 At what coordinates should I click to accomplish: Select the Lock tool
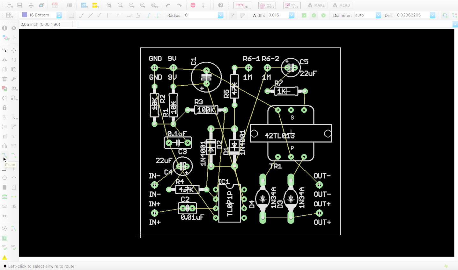[x=4, y=108]
